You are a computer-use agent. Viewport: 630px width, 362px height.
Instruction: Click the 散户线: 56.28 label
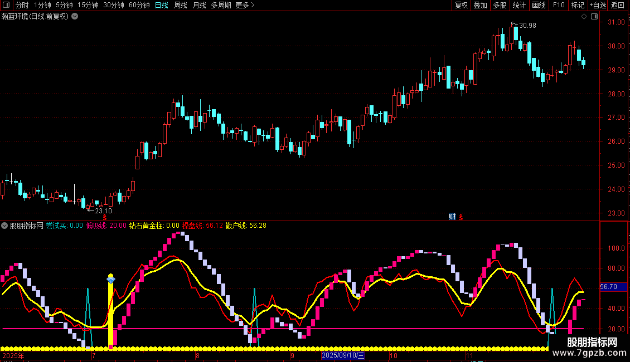coord(246,226)
